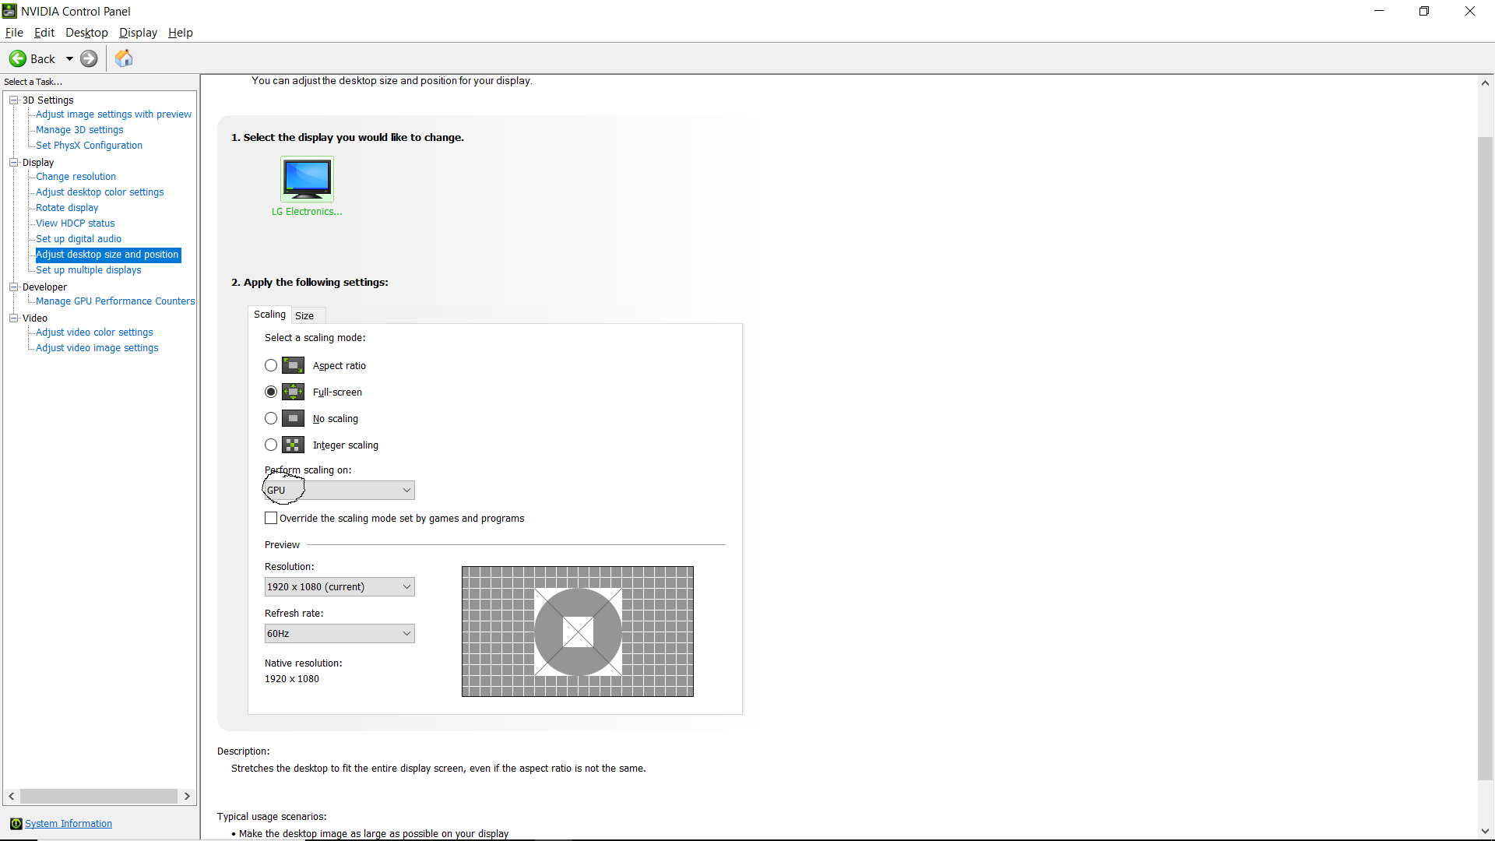Select the Aspect ratio radio button

[271, 365]
